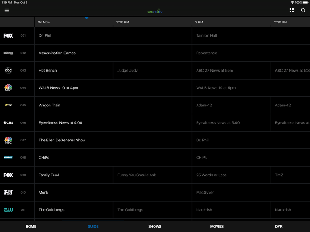Open Hot Bench program
The image size is (310, 232).
coord(74,70)
